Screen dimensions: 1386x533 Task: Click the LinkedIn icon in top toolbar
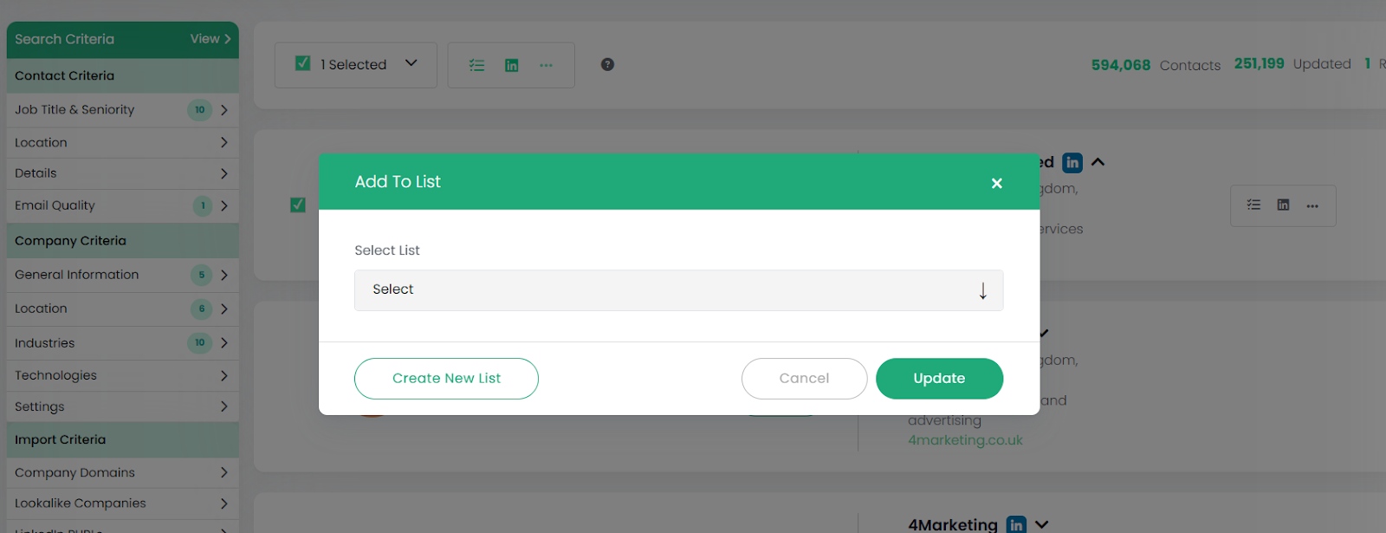(x=512, y=65)
